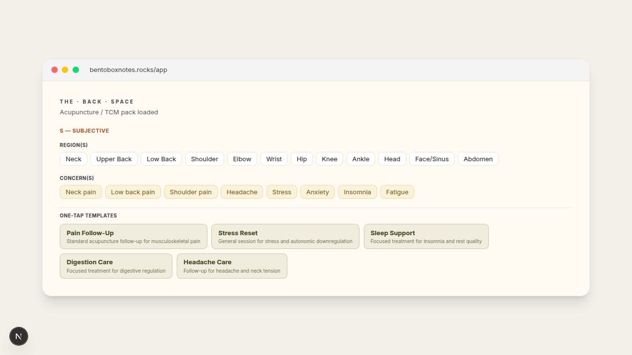Toggle the Upper Back region chip
Viewport: 632px width, 355px height.
(114, 159)
